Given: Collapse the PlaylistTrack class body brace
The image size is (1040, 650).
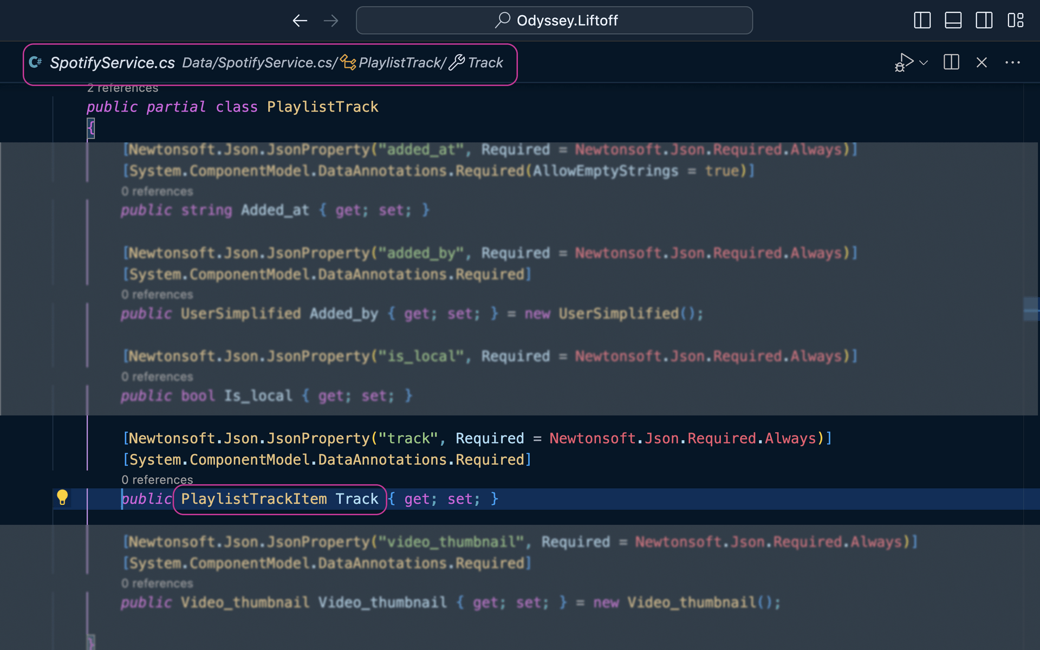Looking at the screenshot, I should pyautogui.click(x=91, y=129).
